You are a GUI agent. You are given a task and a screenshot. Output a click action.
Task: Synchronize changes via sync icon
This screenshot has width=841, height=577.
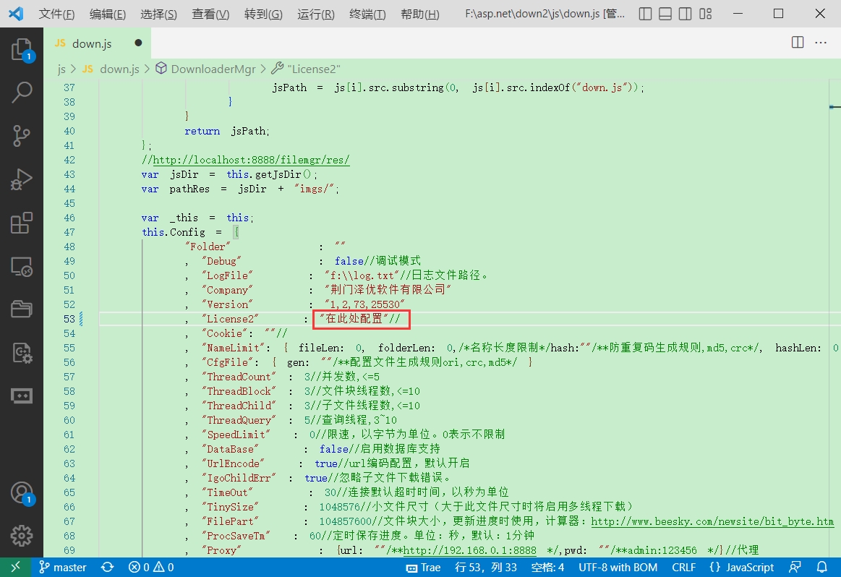point(107,567)
